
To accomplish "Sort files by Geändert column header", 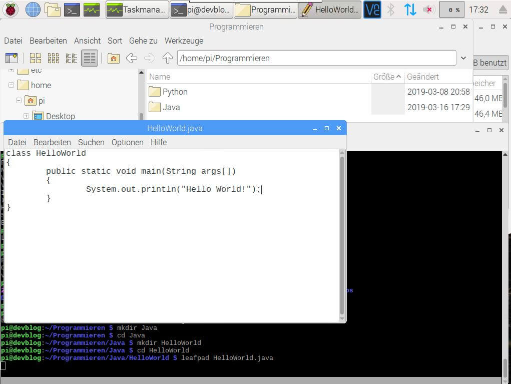I will pyautogui.click(x=423, y=77).
